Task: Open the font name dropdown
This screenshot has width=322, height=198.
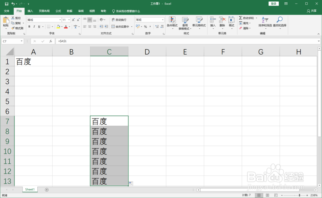Action: click(60, 20)
